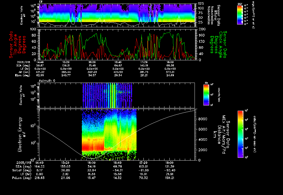Click the Hz counts/sec color bar
Image resolution: width=283 pixels, height=195 pixels.
(x=206, y=95)
